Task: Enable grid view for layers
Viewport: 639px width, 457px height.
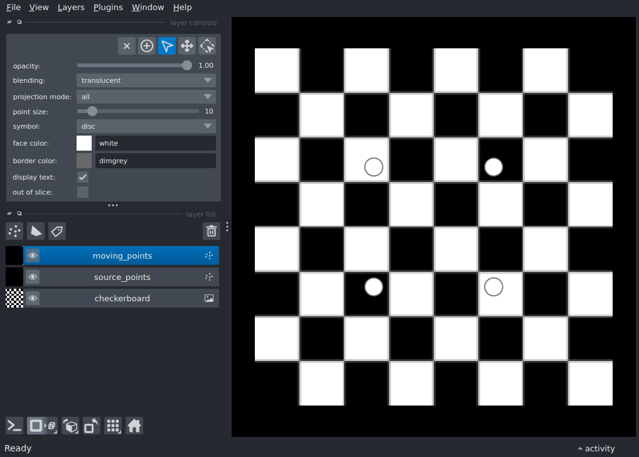Action: (113, 426)
